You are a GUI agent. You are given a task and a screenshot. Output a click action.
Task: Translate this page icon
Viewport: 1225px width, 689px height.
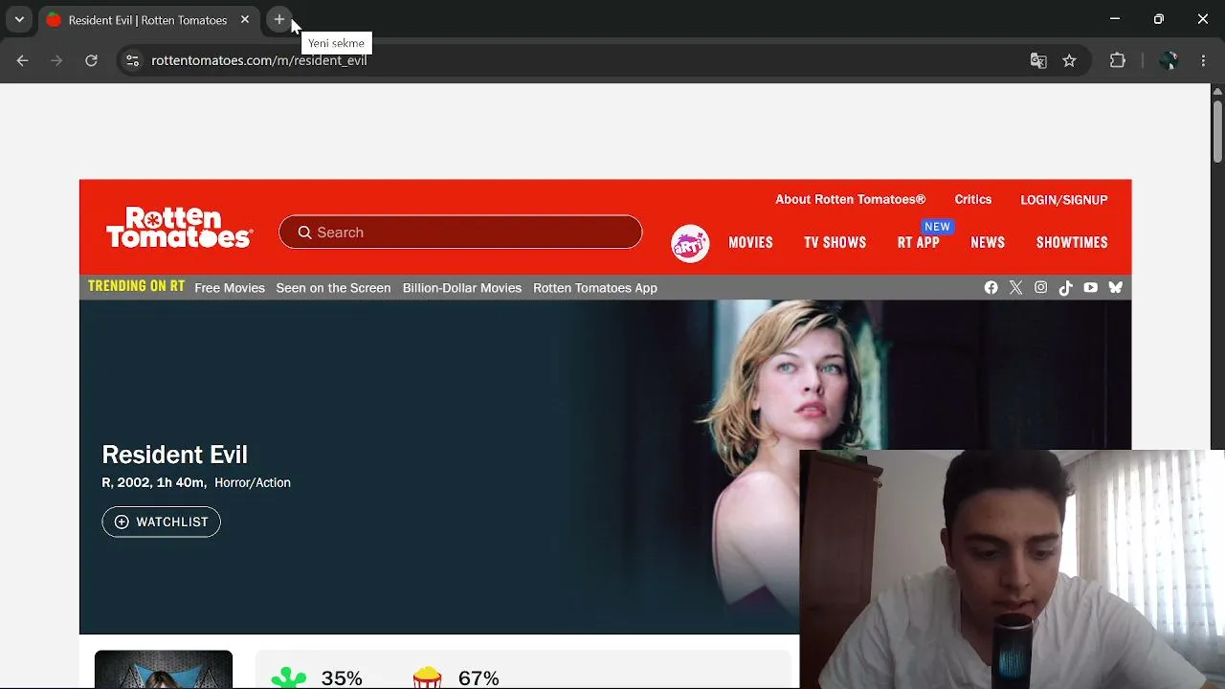click(1038, 60)
